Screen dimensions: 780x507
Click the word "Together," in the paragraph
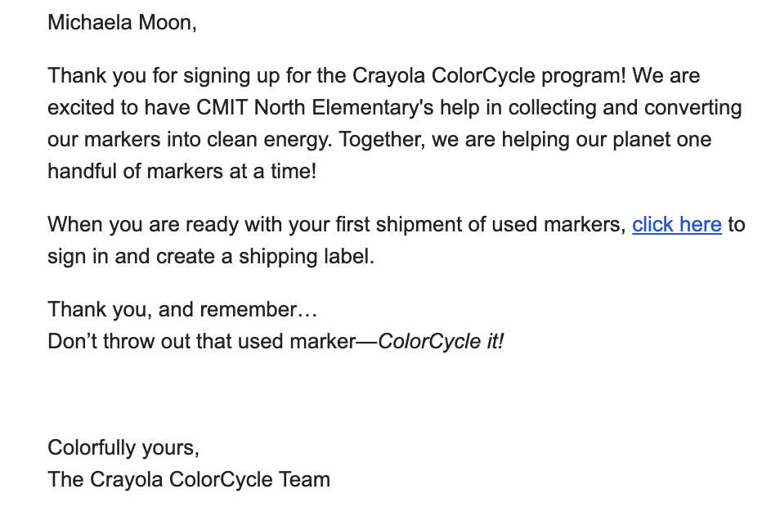point(382,140)
